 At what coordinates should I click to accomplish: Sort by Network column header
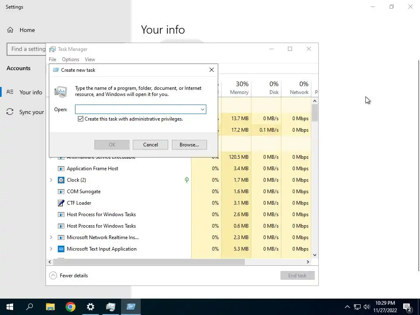[x=296, y=88]
